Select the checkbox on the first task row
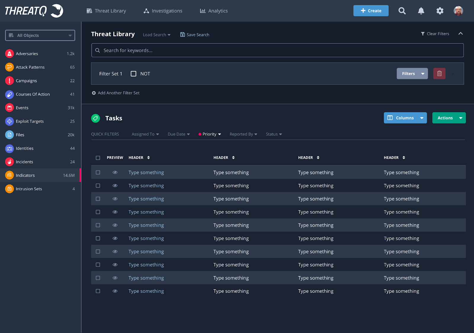 (x=98, y=172)
